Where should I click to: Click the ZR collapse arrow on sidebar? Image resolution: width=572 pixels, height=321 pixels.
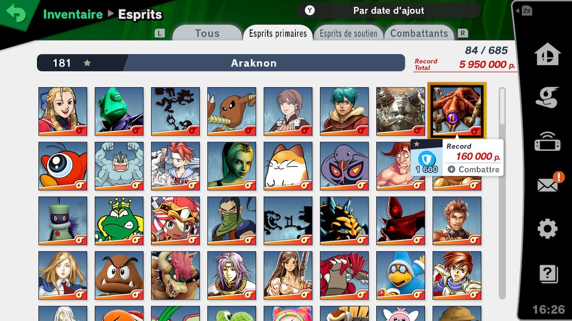click(x=523, y=11)
